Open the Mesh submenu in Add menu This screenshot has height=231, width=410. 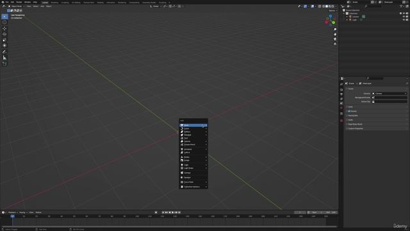(x=193, y=126)
